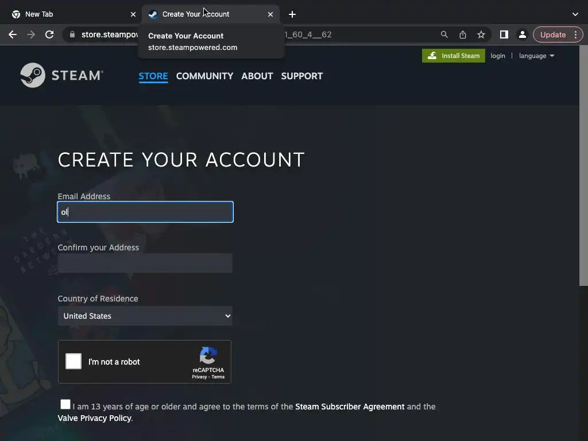
Task: Tick the 13 years of age agreement checkbox
Action: click(65, 404)
